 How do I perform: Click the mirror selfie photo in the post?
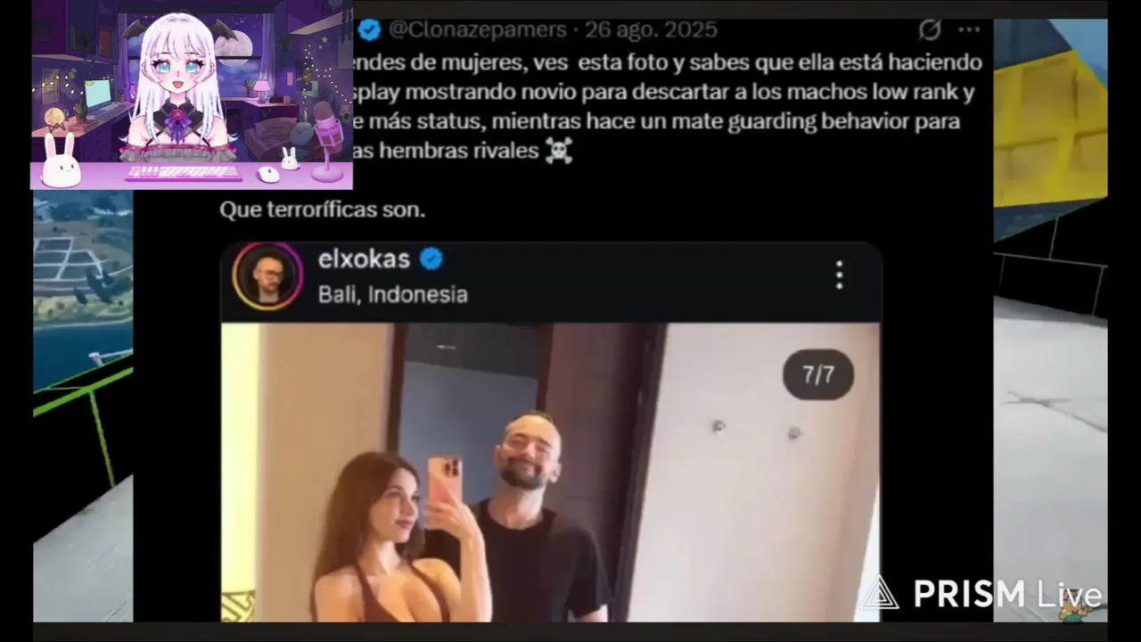(x=550, y=472)
